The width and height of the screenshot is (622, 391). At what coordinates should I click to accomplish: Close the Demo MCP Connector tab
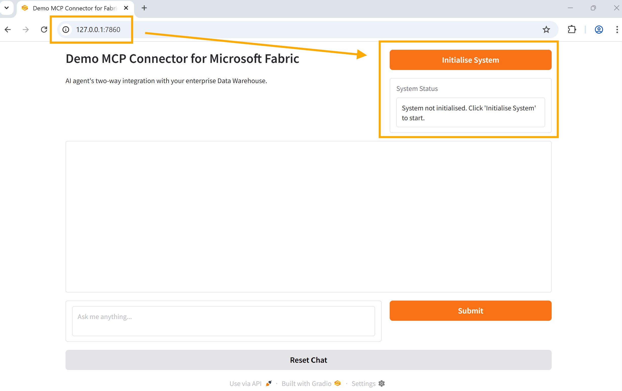click(x=126, y=8)
